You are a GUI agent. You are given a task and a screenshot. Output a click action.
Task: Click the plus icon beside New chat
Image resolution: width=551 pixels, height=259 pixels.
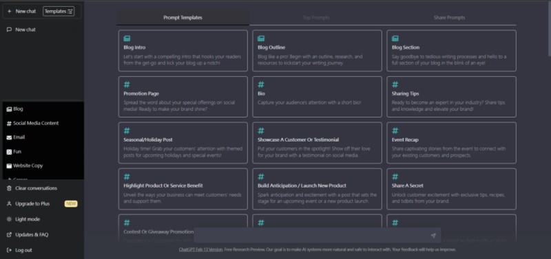(10, 11)
